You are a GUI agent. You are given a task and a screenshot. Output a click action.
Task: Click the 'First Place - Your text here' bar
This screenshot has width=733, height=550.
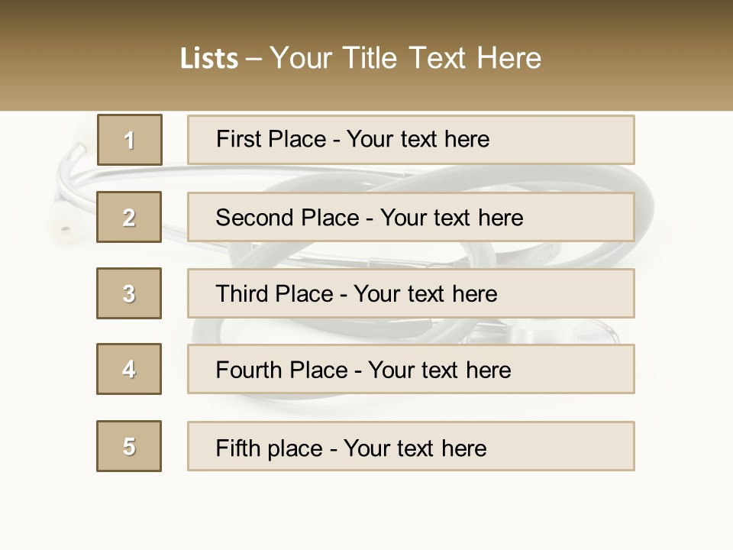[x=411, y=140]
